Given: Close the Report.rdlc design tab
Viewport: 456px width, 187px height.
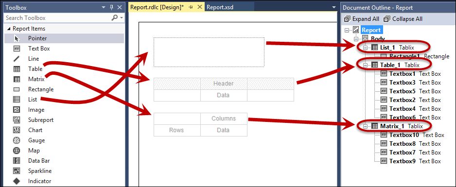Looking at the screenshot, I should pyautogui.click(x=199, y=7).
